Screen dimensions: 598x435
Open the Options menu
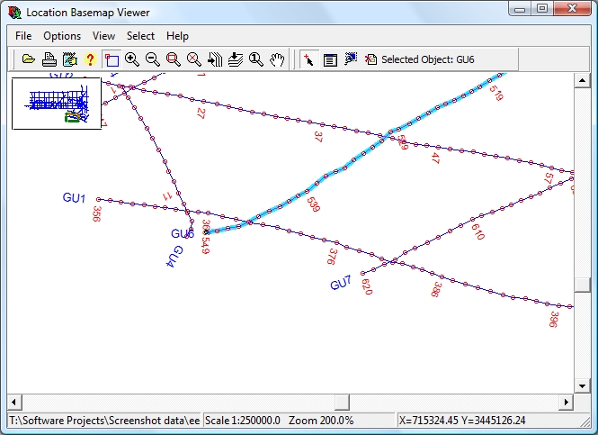[62, 36]
